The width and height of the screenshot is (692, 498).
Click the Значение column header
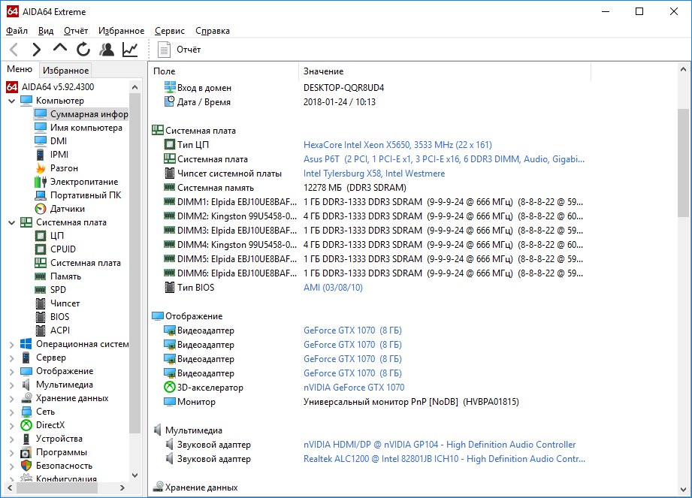323,71
